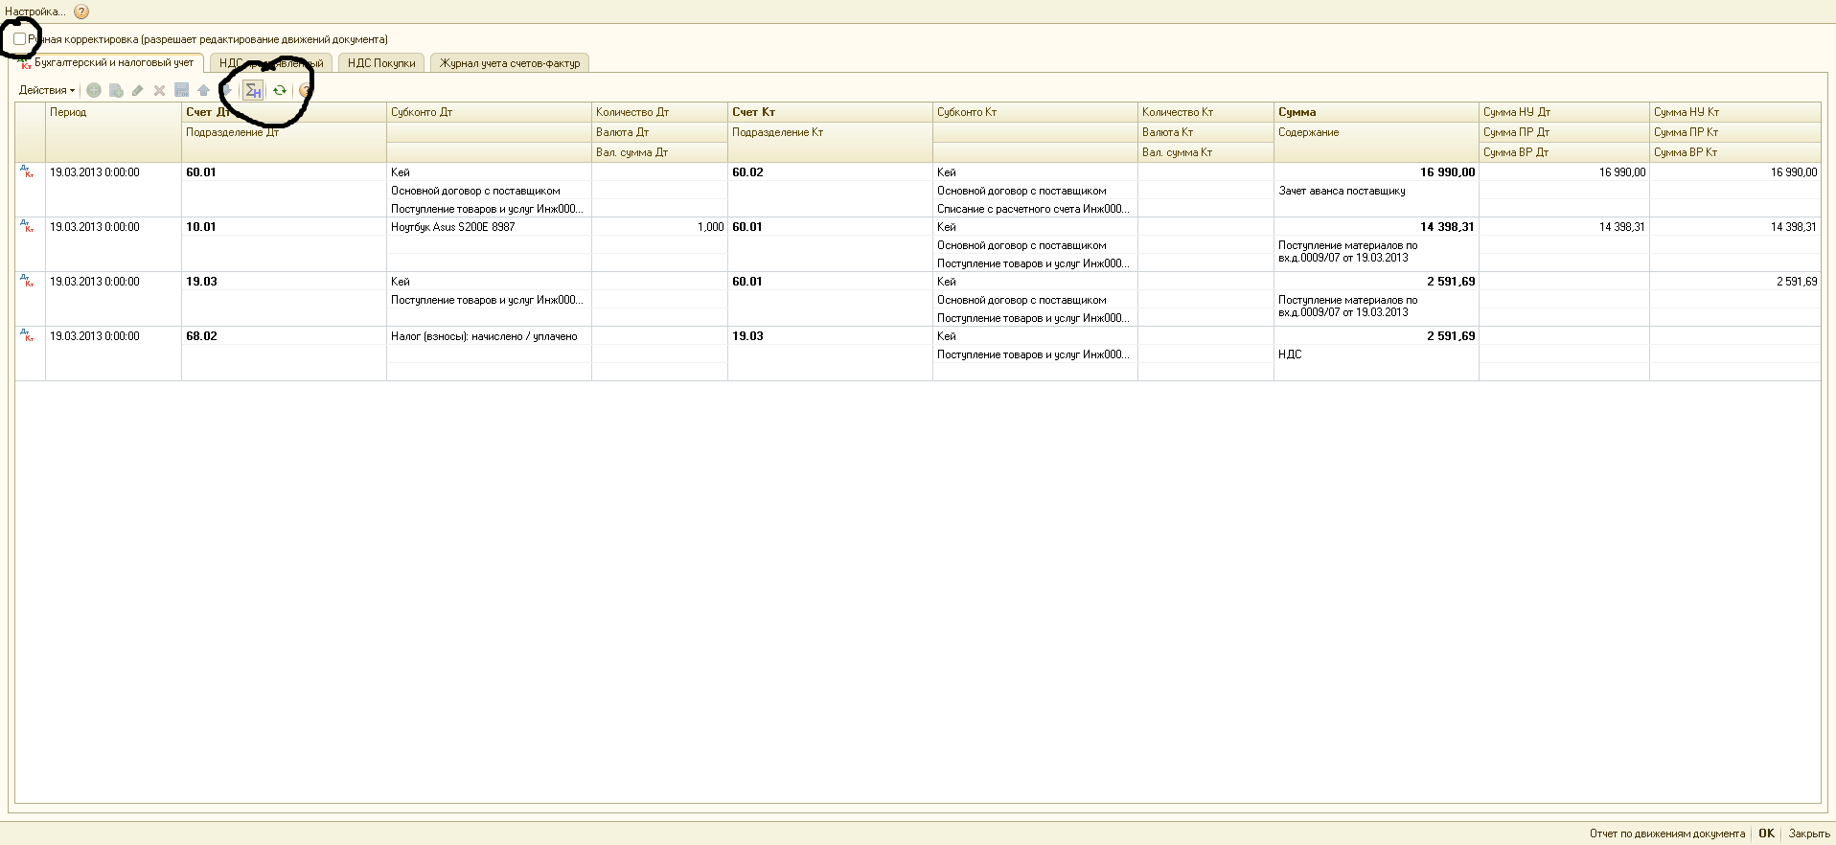Screen dimensions: 1836x845
Task: Click the pencil edit entry icon
Action: click(x=138, y=90)
